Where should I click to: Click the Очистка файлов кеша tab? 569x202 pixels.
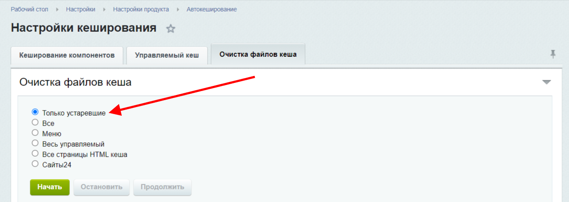coord(258,54)
